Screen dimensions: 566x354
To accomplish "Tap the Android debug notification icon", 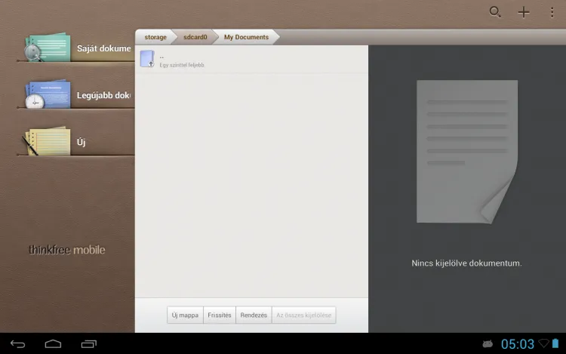I will tap(488, 344).
